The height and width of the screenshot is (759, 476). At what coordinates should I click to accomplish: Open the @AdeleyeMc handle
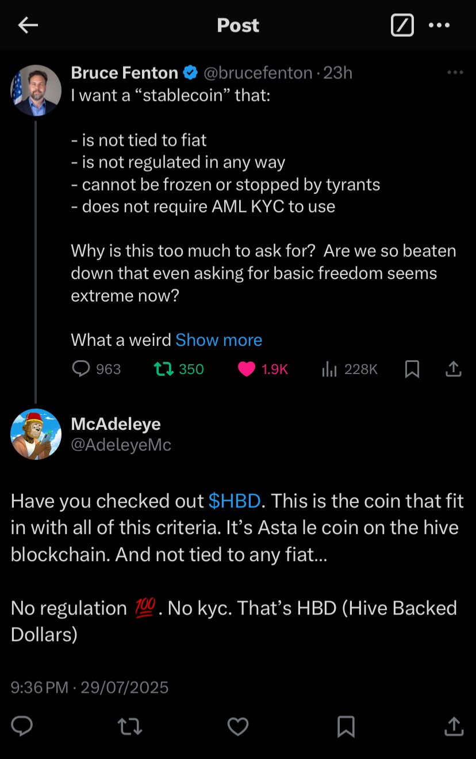click(121, 445)
